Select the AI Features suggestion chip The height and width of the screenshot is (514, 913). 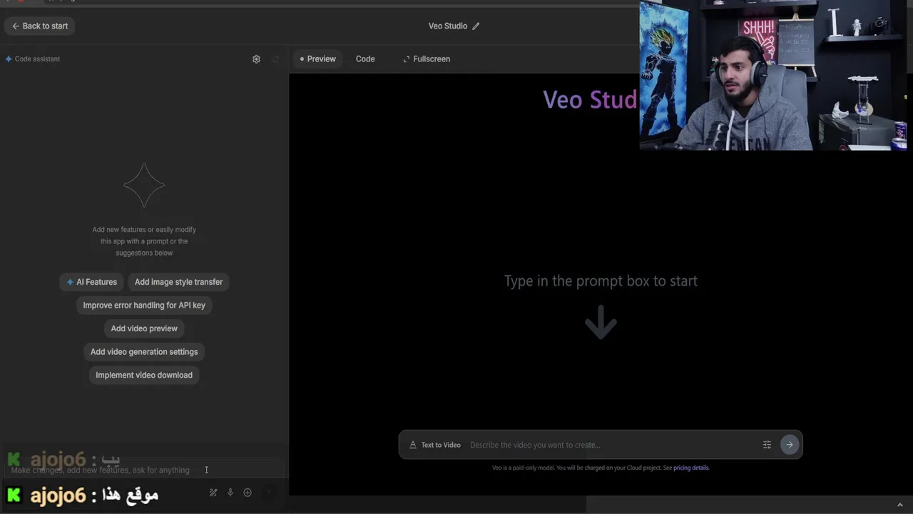tap(91, 282)
